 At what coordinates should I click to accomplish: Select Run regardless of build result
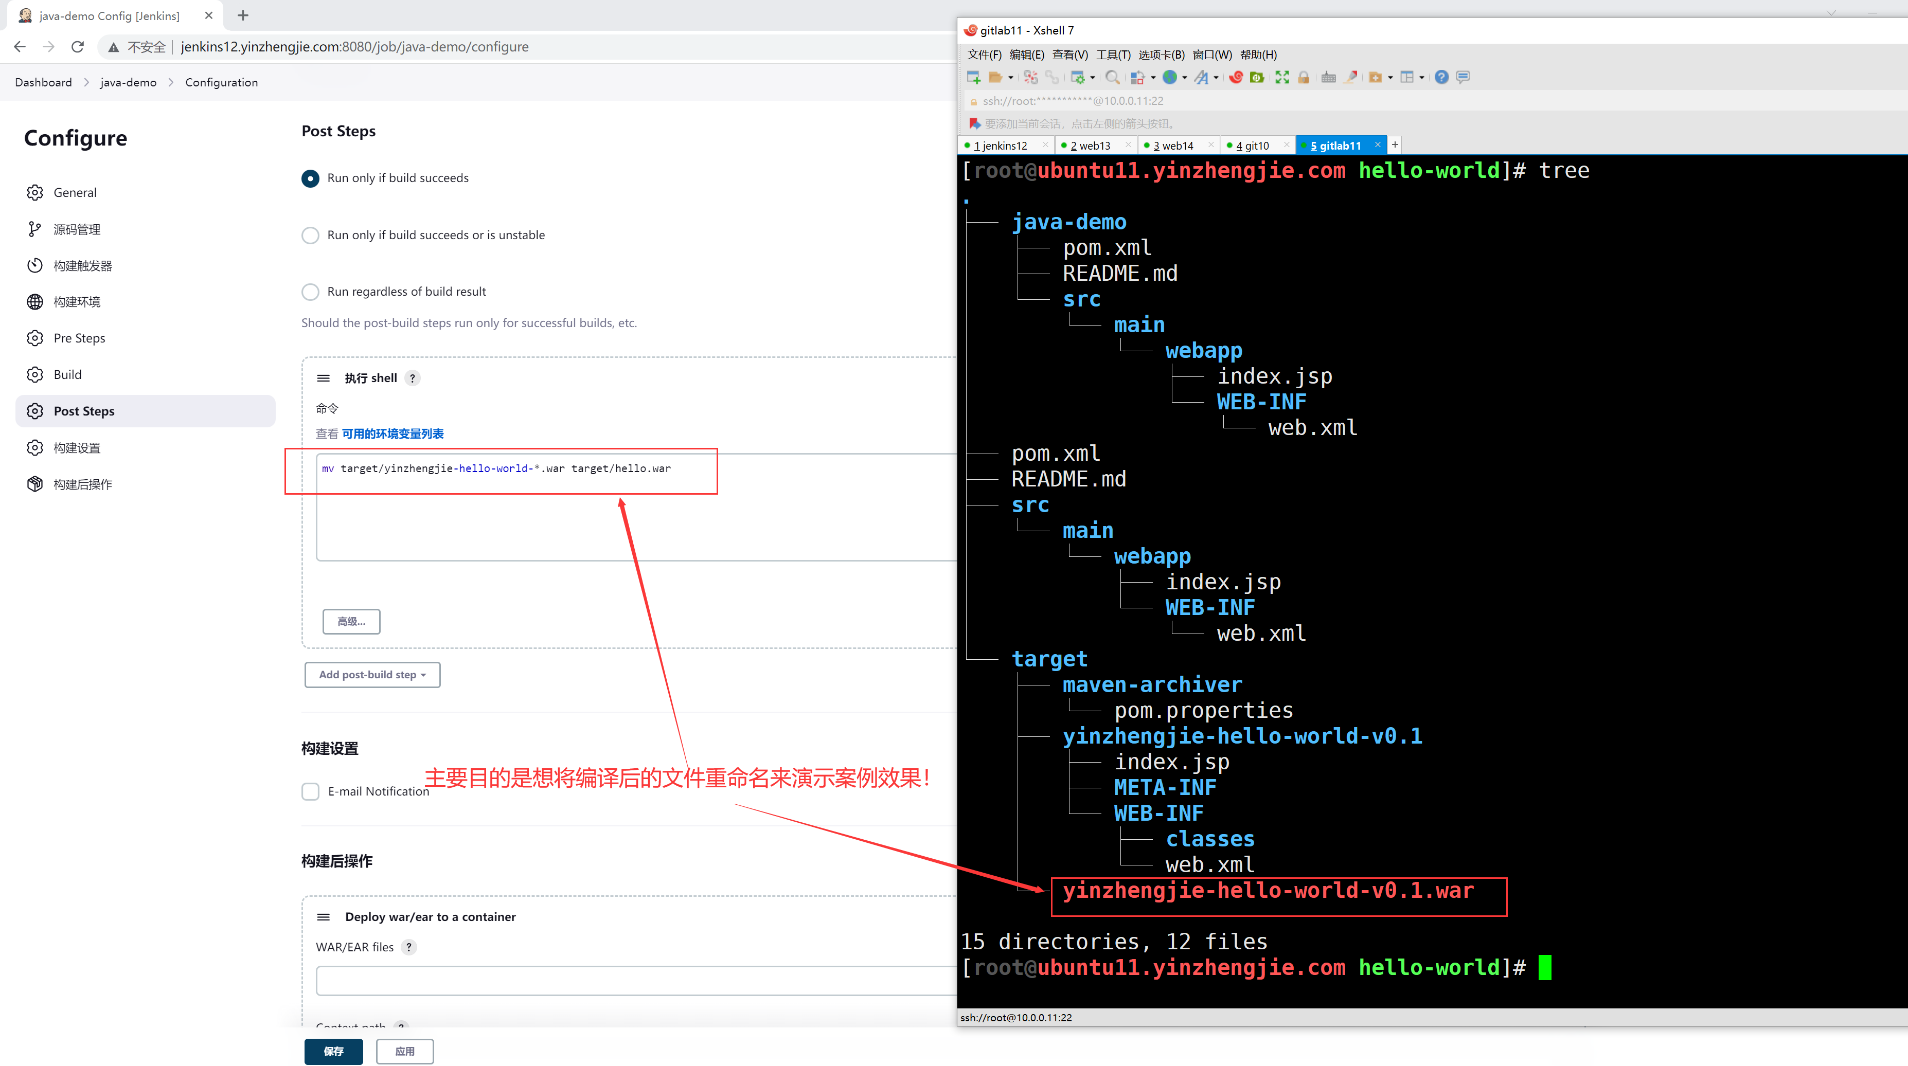click(310, 292)
